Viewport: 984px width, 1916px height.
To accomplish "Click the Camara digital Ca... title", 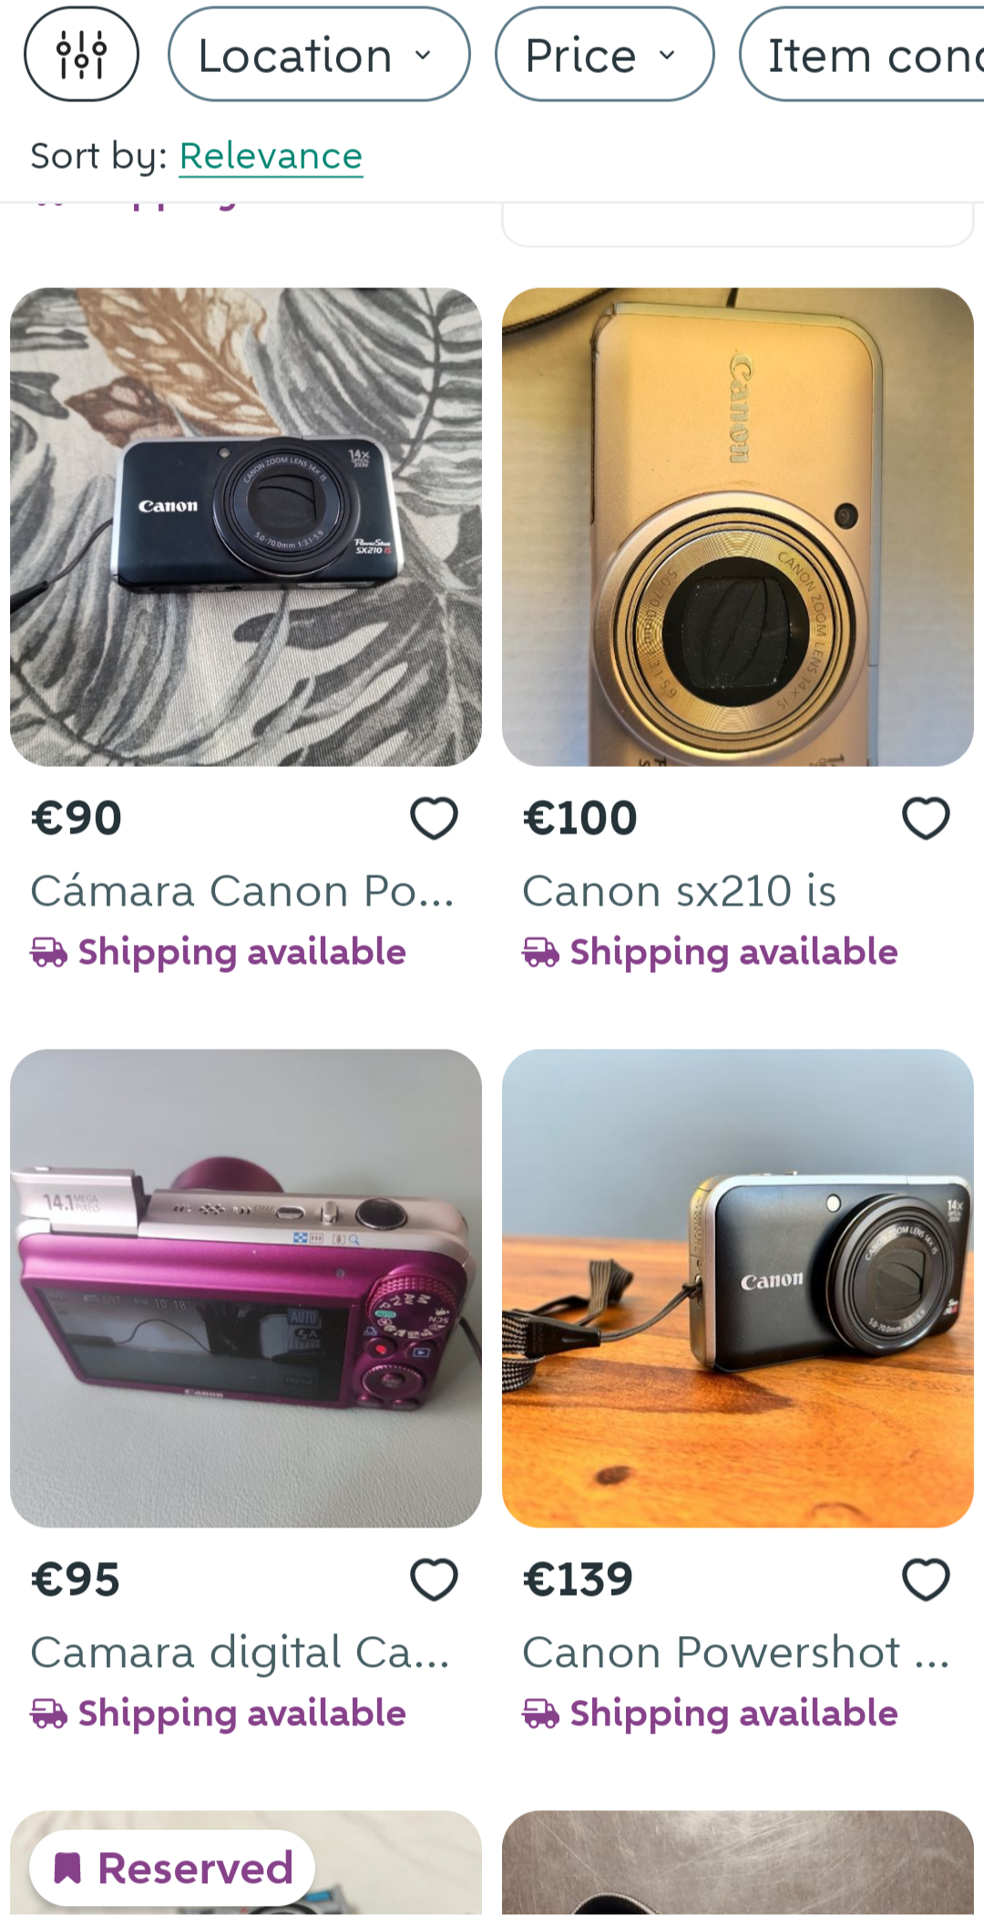I will tap(241, 1652).
